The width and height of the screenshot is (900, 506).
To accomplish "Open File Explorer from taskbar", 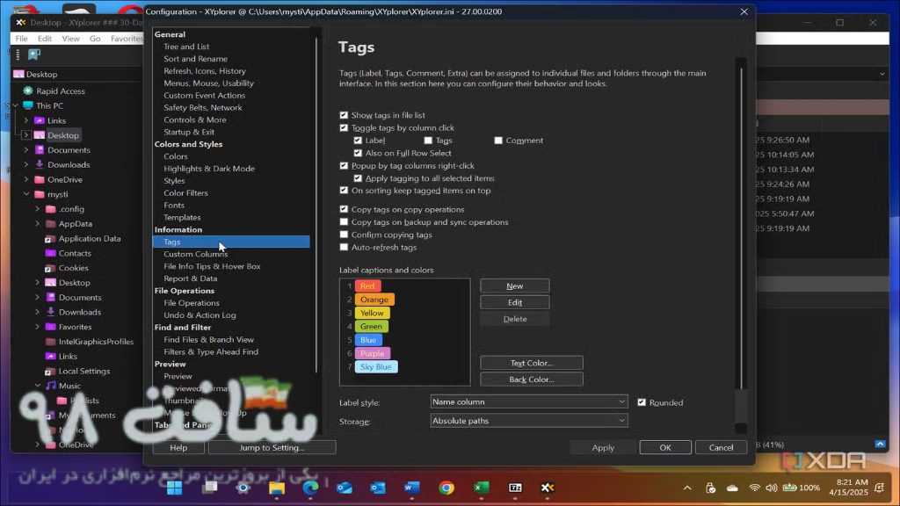I will [x=277, y=488].
